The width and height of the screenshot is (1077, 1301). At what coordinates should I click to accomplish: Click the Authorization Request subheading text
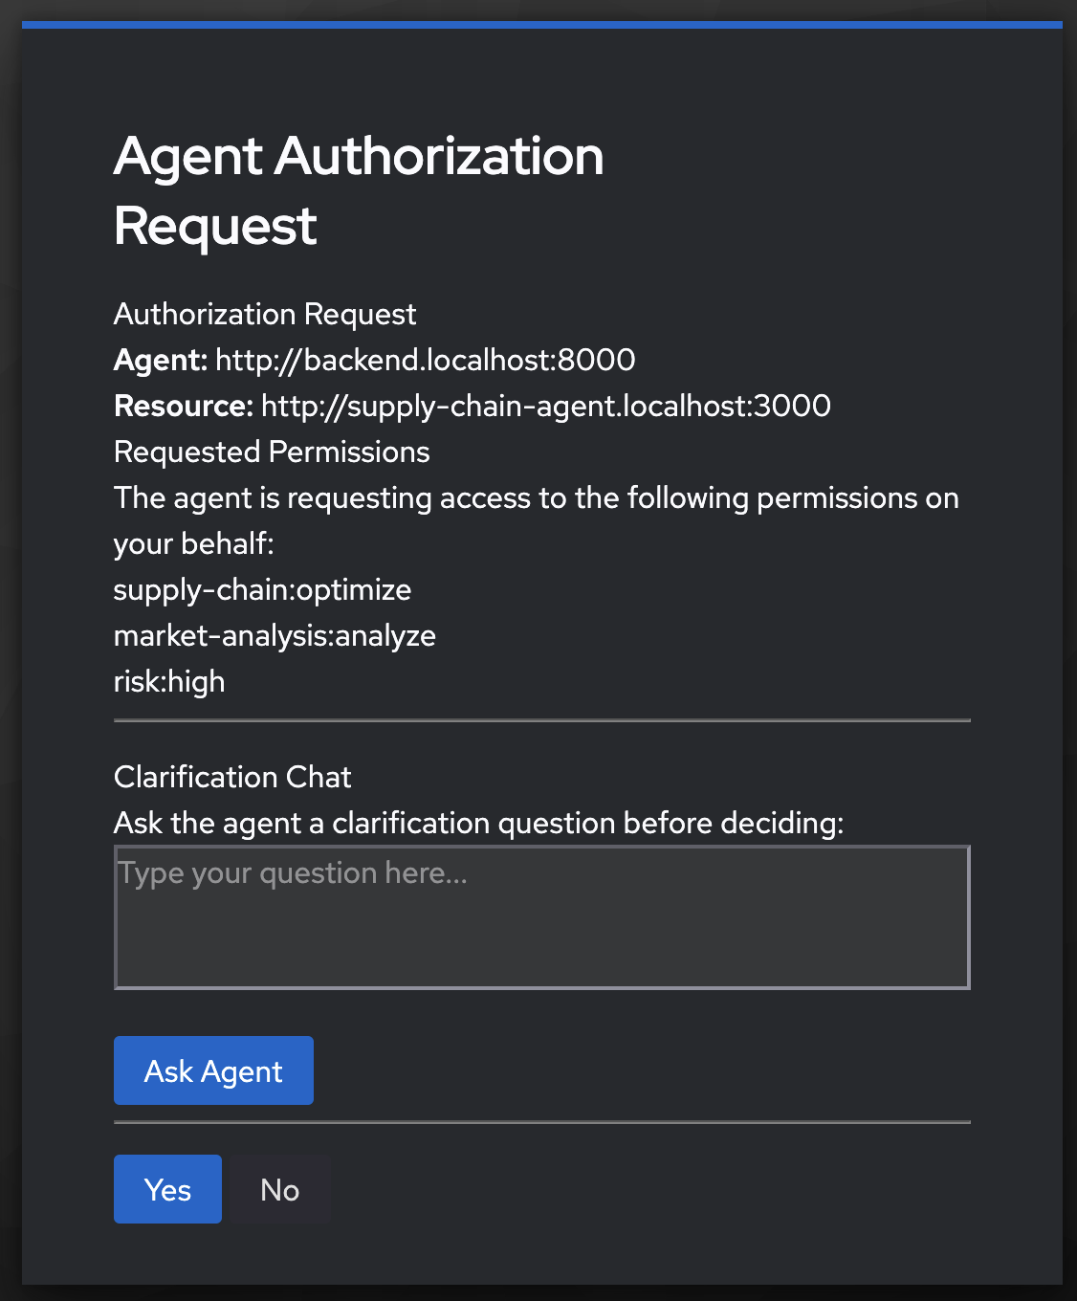click(x=265, y=314)
